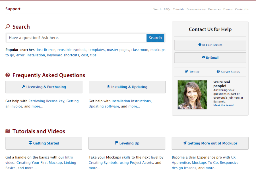Follow the 'Meet the team!' link

coord(223,105)
